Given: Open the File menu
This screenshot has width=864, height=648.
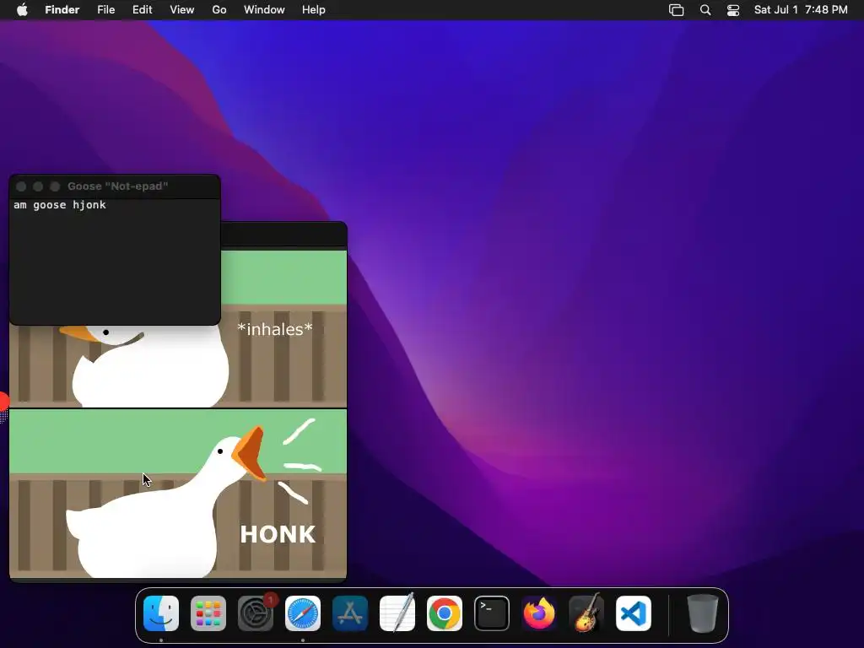Looking at the screenshot, I should click(105, 10).
